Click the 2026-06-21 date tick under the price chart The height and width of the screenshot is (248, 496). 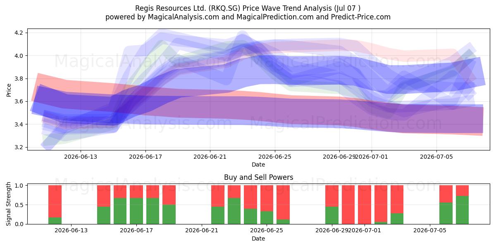pyautogui.click(x=210, y=157)
